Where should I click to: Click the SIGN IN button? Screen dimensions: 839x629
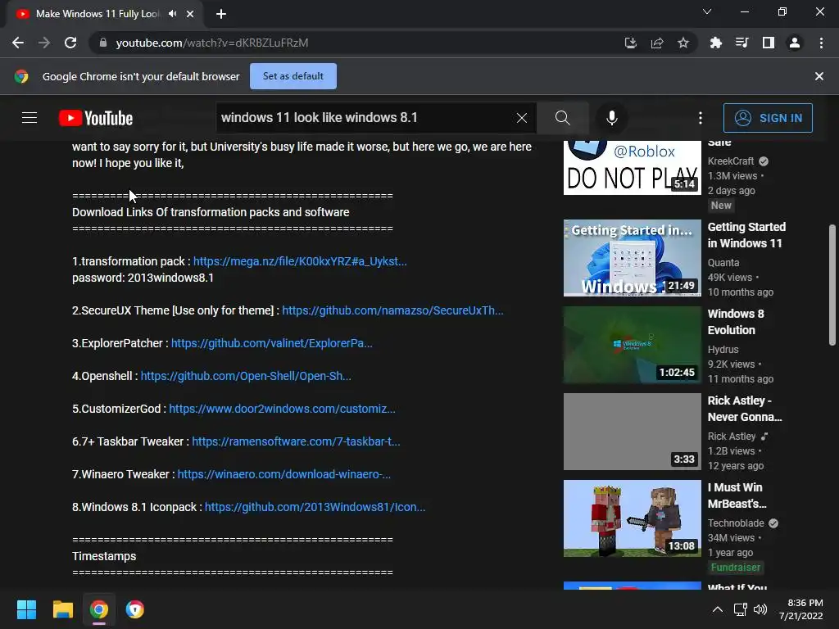[768, 118]
